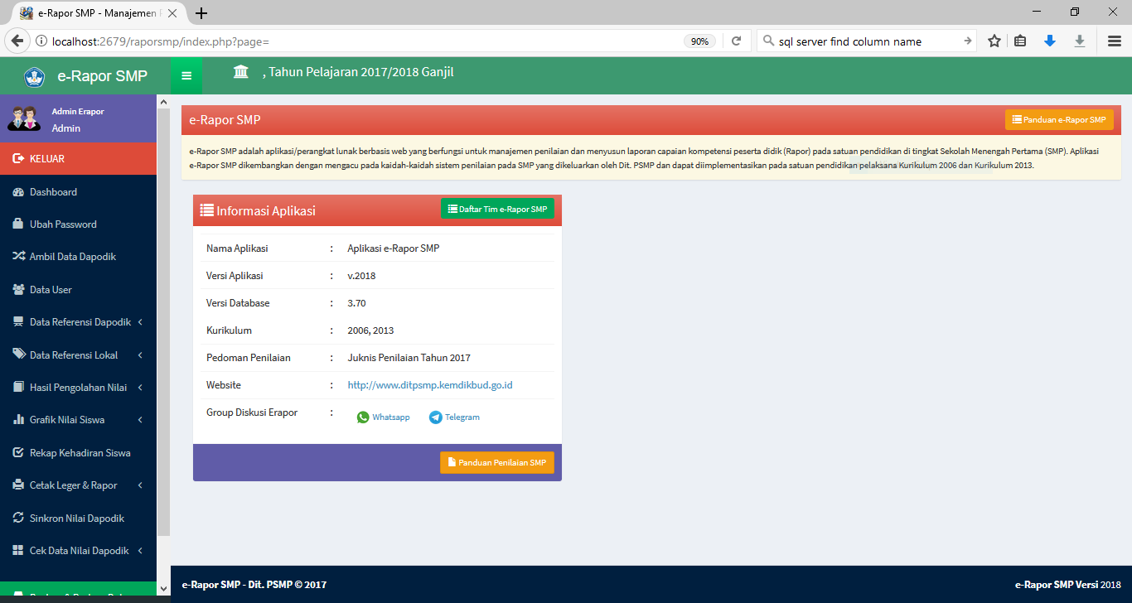Viewport: 1132px width, 603px height.
Task: Click the Admin Erapor user avatar
Action: pos(24,118)
